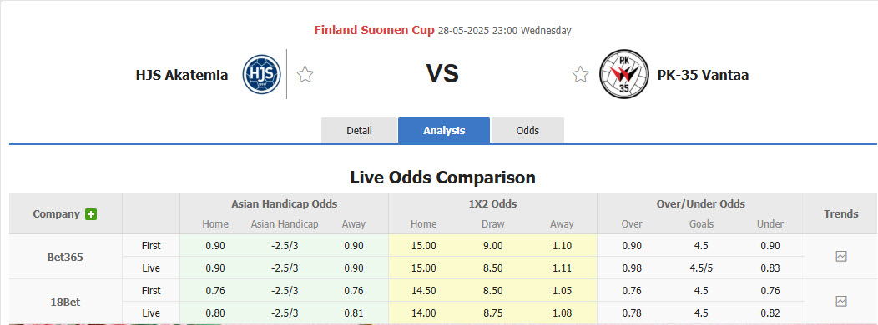Open 18Bet odds trend chart icon

tap(841, 301)
